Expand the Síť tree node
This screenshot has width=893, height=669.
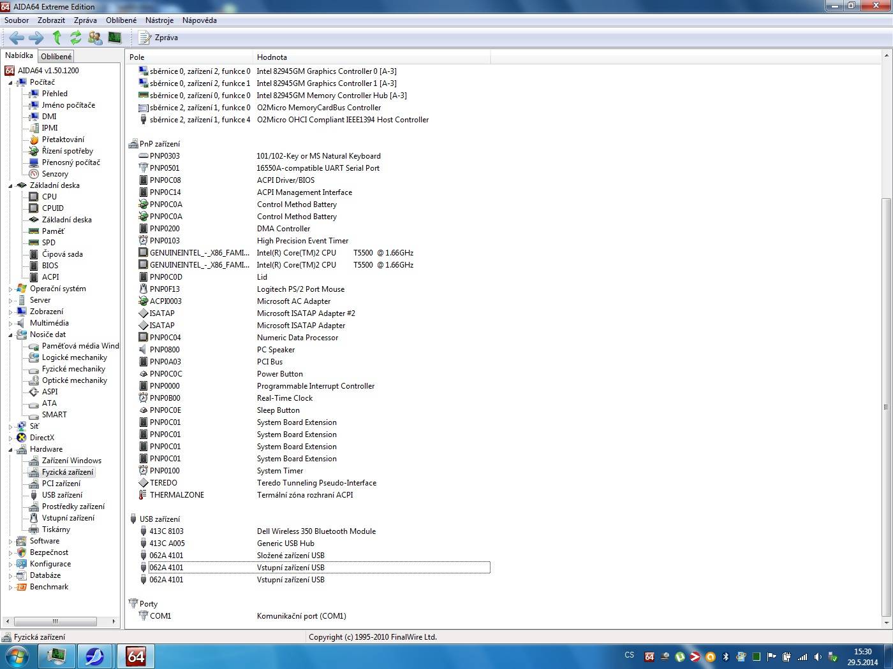[10, 427]
